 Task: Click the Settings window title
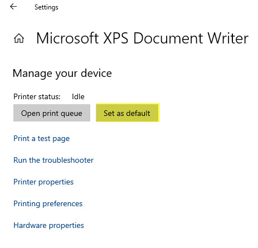coord(46,7)
